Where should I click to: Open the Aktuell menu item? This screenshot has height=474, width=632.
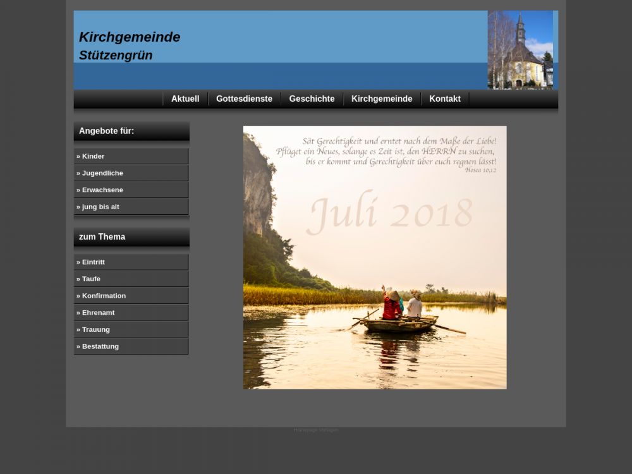click(x=185, y=99)
